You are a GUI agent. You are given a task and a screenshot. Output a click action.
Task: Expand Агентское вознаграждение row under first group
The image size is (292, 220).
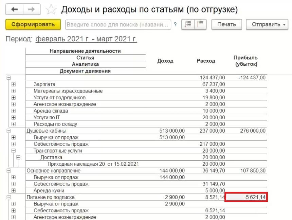pos(13,104)
